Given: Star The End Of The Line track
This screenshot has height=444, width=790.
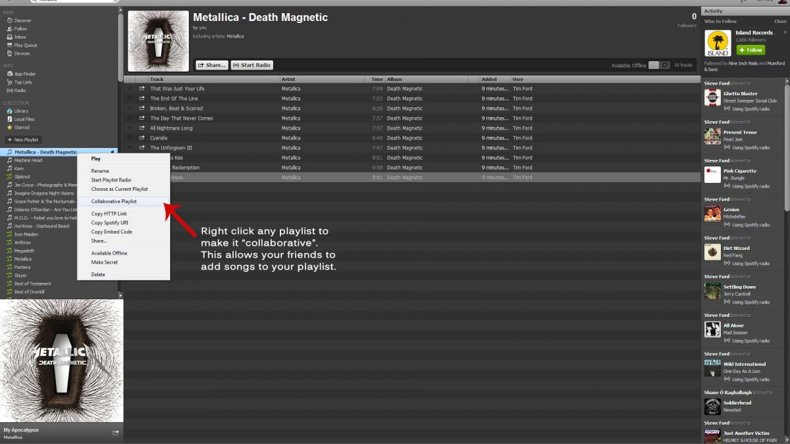Looking at the screenshot, I should 130,99.
